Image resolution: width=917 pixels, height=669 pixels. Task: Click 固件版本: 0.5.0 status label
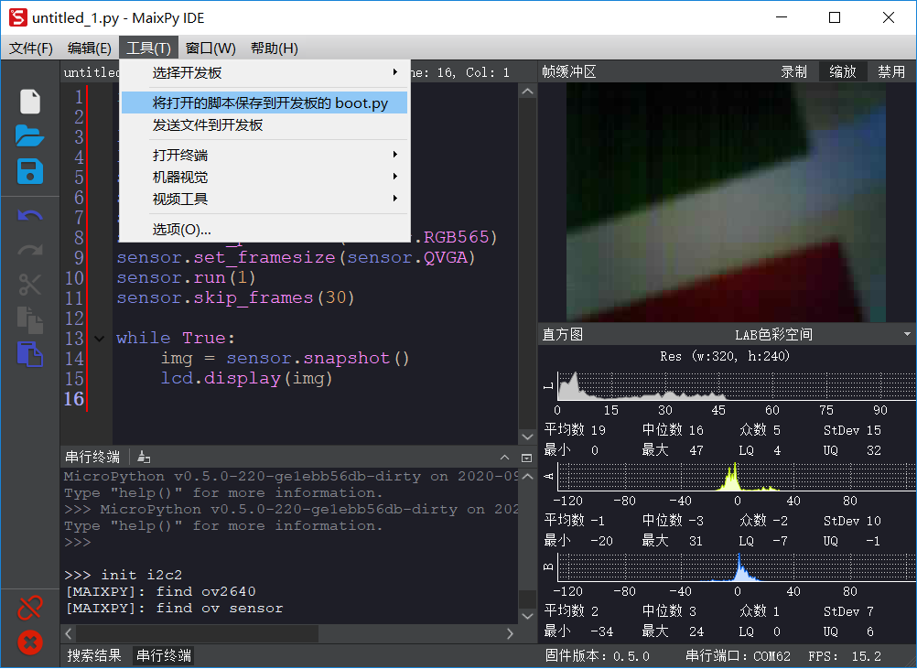tap(597, 656)
